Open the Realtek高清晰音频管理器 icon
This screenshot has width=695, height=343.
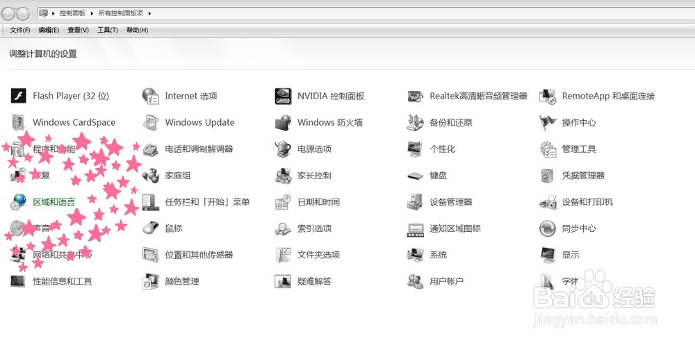[416, 96]
